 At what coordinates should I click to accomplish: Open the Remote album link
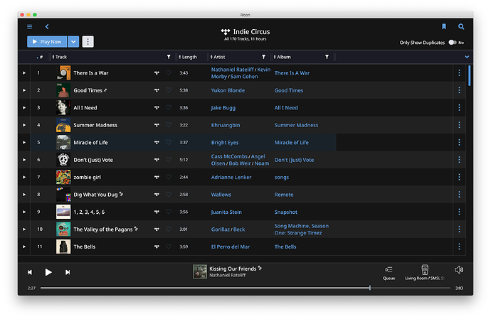[284, 195]
